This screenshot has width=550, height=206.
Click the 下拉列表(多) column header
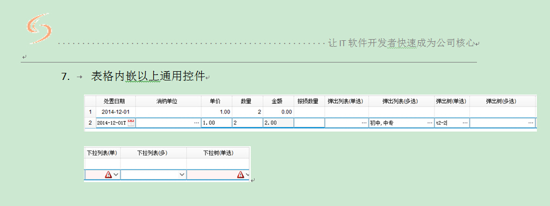point(153,153)
